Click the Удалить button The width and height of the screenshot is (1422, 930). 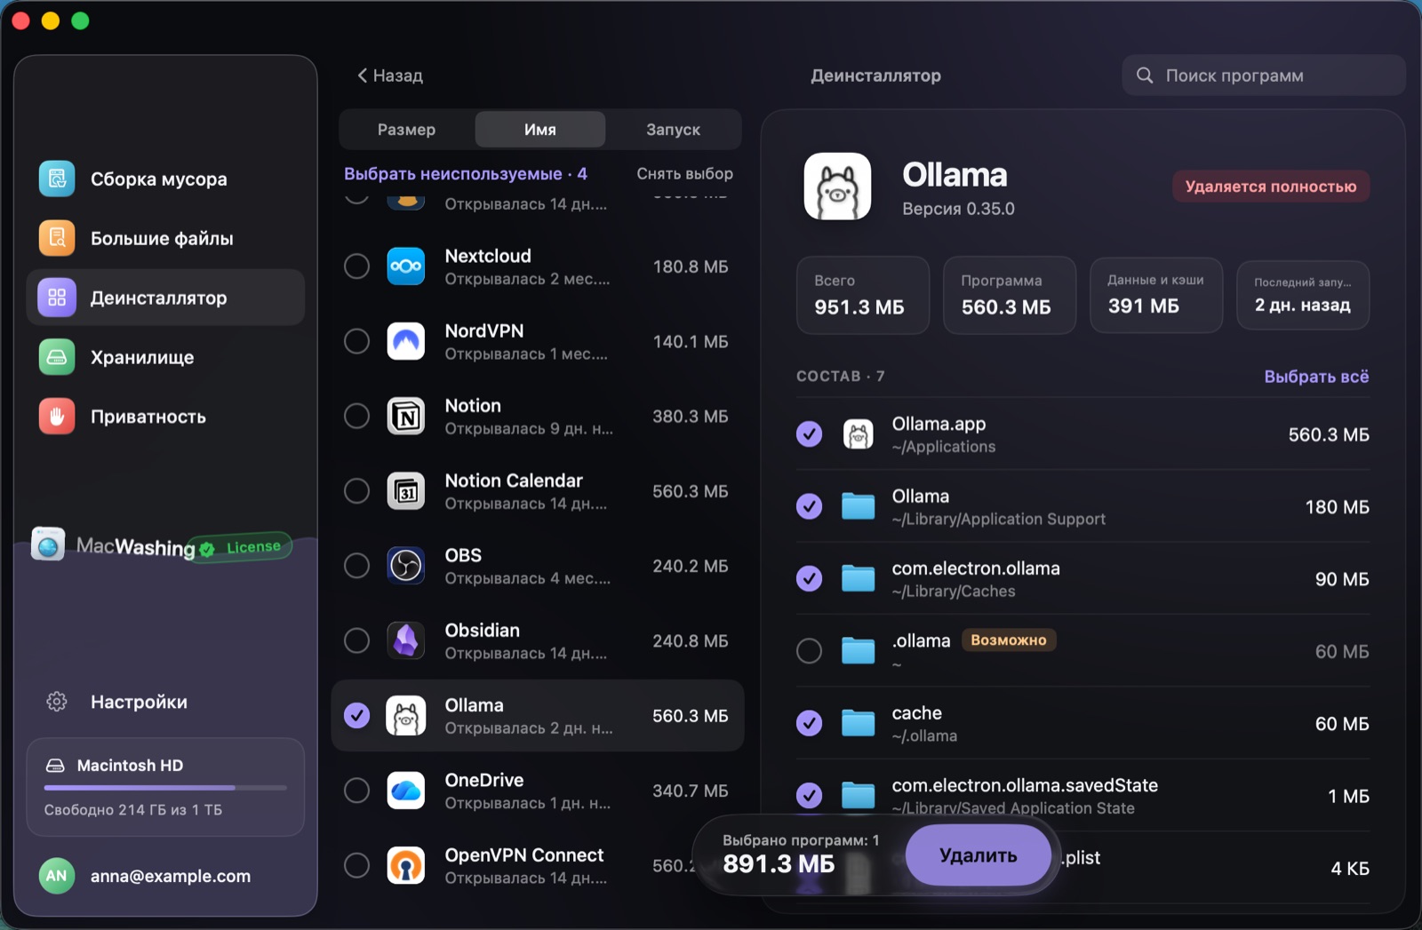tap(979, 854)
